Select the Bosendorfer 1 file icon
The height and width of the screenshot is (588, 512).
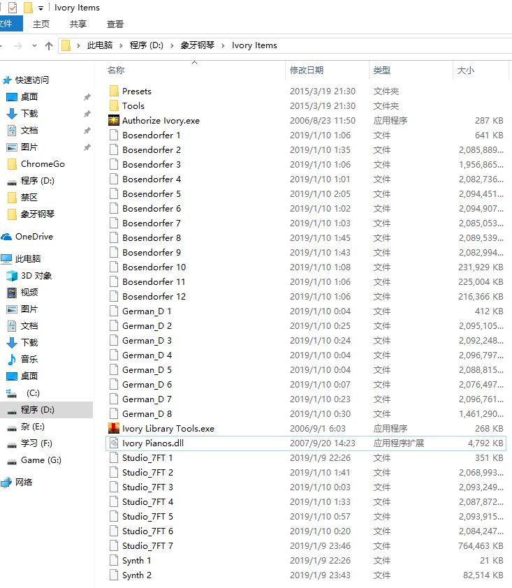(114, 135)
